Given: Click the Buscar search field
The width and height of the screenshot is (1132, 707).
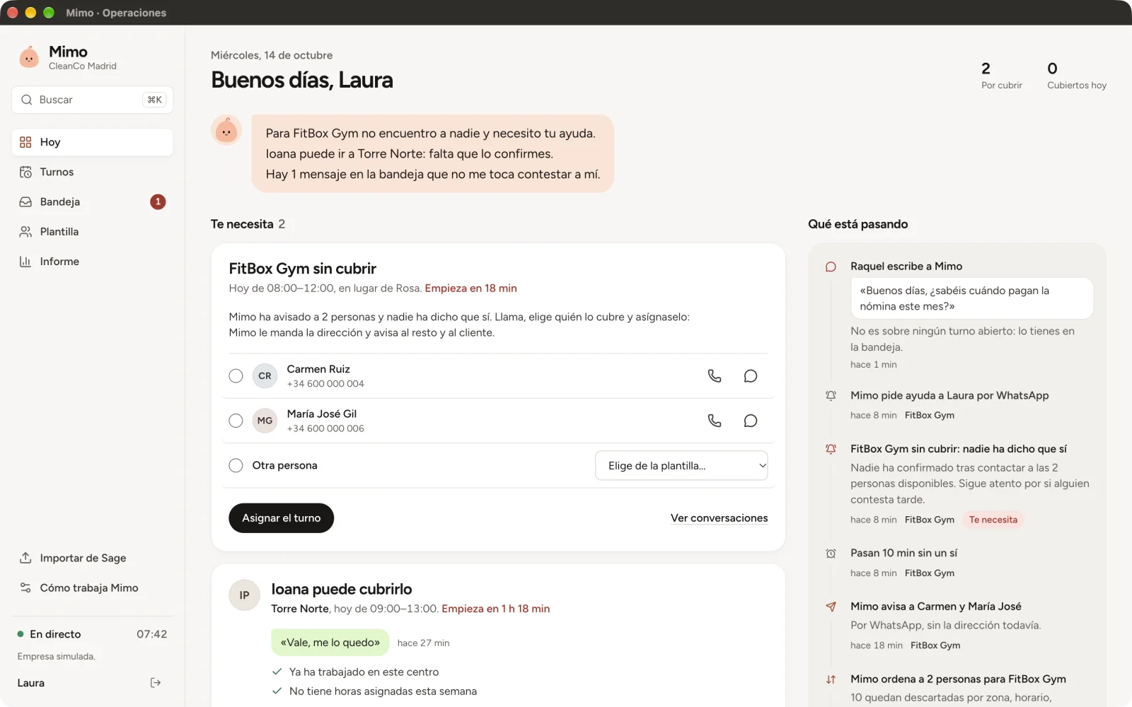Looking at the screenshot, I should coord(93,100).
